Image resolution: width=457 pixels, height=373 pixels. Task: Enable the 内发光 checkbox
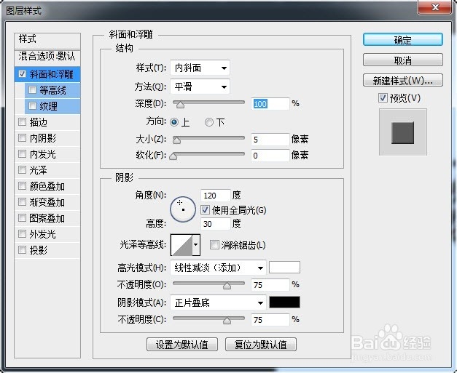click(22, 154)
